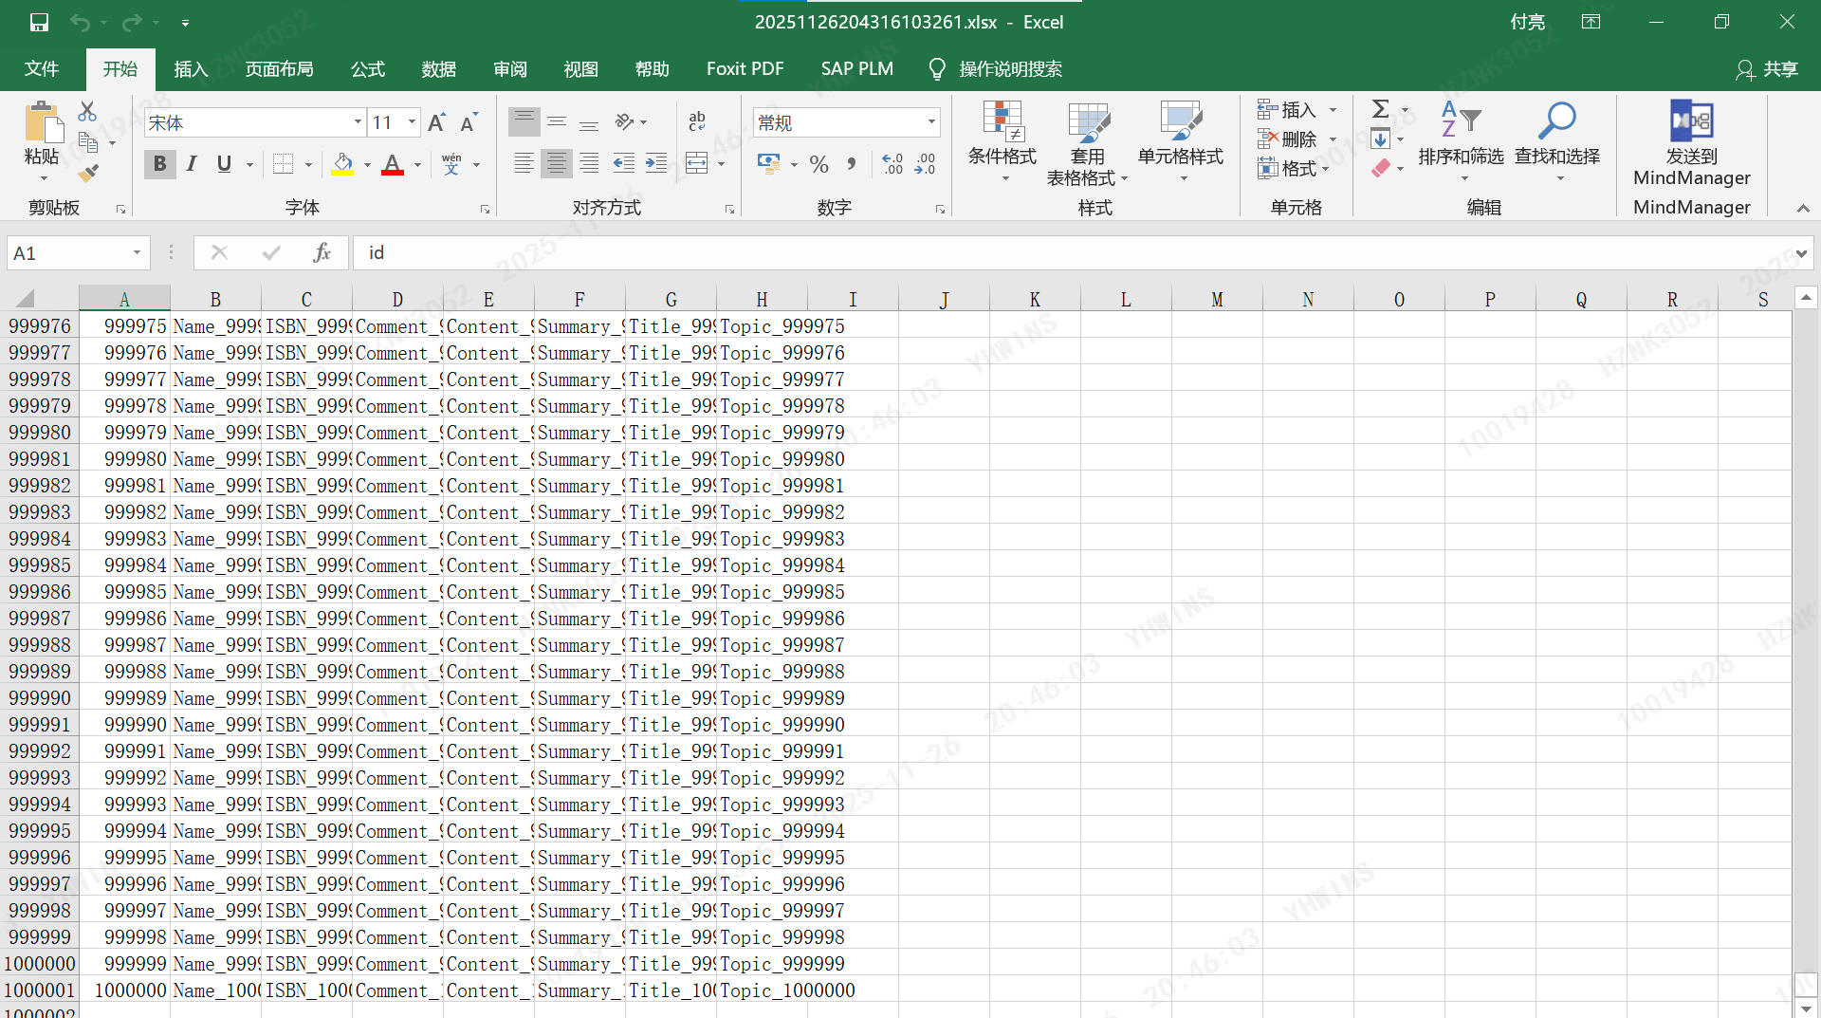Screen dimensions: 1821x1018
Task: Click the AutoSum sigma icon
Action: pos(1381,109)
